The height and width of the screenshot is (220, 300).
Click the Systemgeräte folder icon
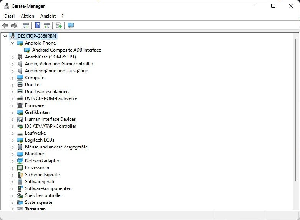(20, 202)
